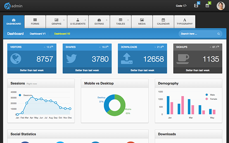Toggle the Female legend entry
The image size is (229, 143).
click(x=211, y=99)
